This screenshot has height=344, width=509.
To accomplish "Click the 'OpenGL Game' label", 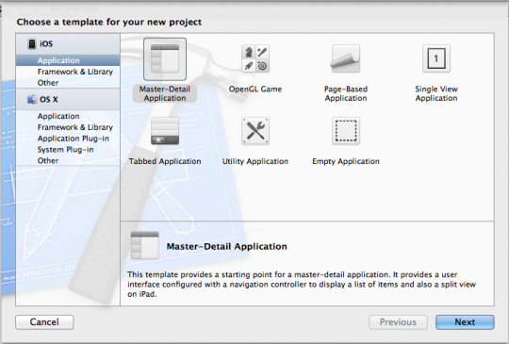I will pos(255,89).
